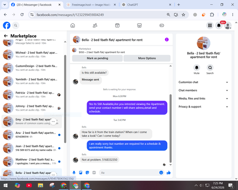This screenshot has width=238, height=190.
Task: Open the Yamileth conversation
Action: [x=32, y=81]
